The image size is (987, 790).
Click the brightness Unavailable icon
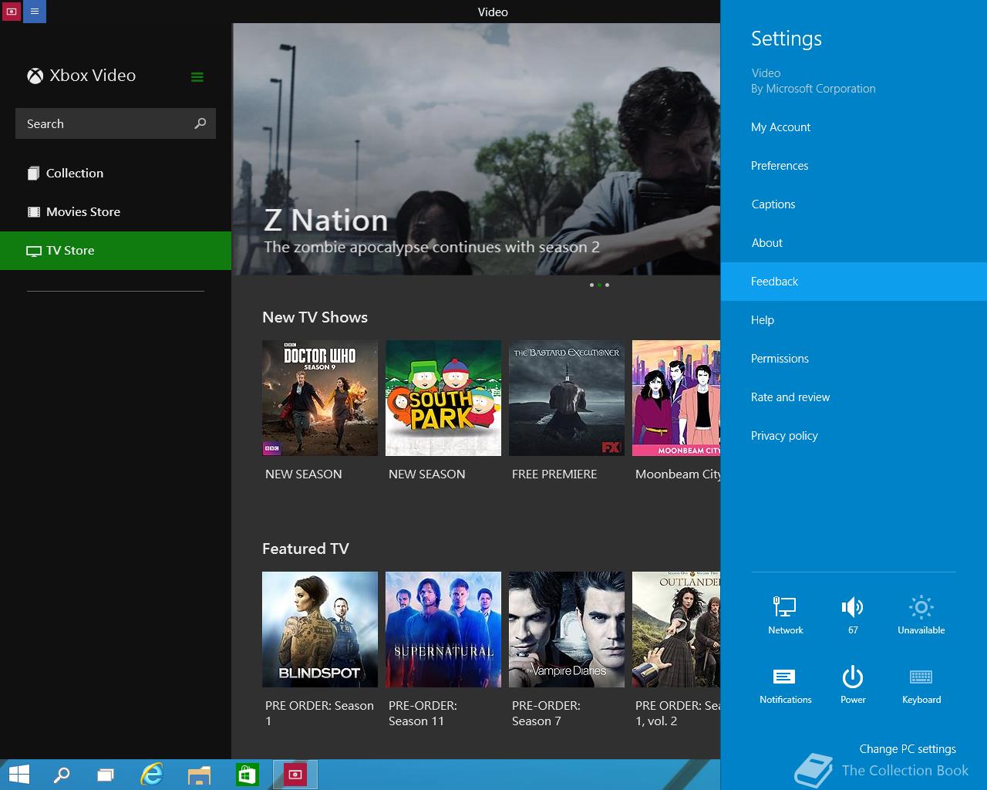tap(921, 607)
